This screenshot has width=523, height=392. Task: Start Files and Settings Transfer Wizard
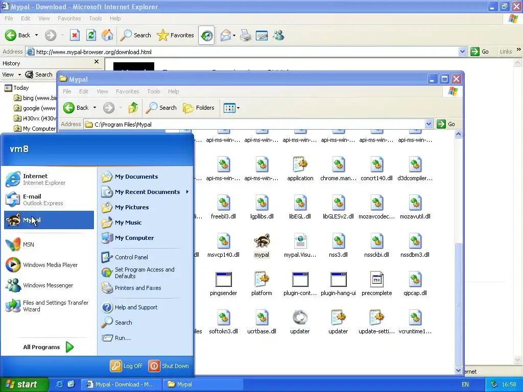point(49,306)
